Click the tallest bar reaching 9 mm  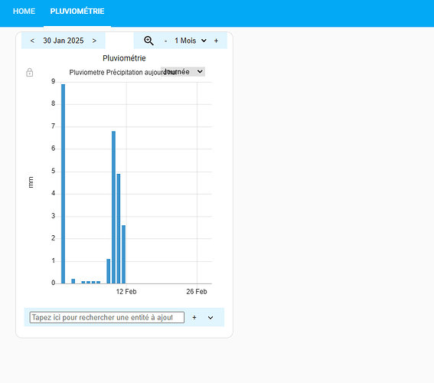(x=63, y=184)
